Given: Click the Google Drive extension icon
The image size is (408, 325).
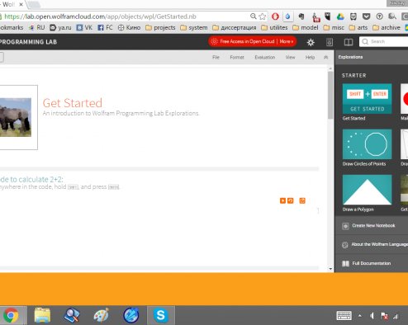Looking at the screenshot, I should pos(340,16).
